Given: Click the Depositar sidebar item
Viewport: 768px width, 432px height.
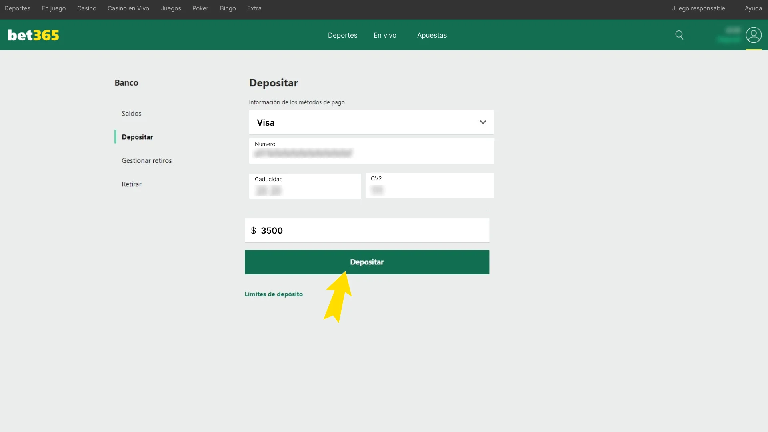Looking at the screenshot, I should 137,137.
